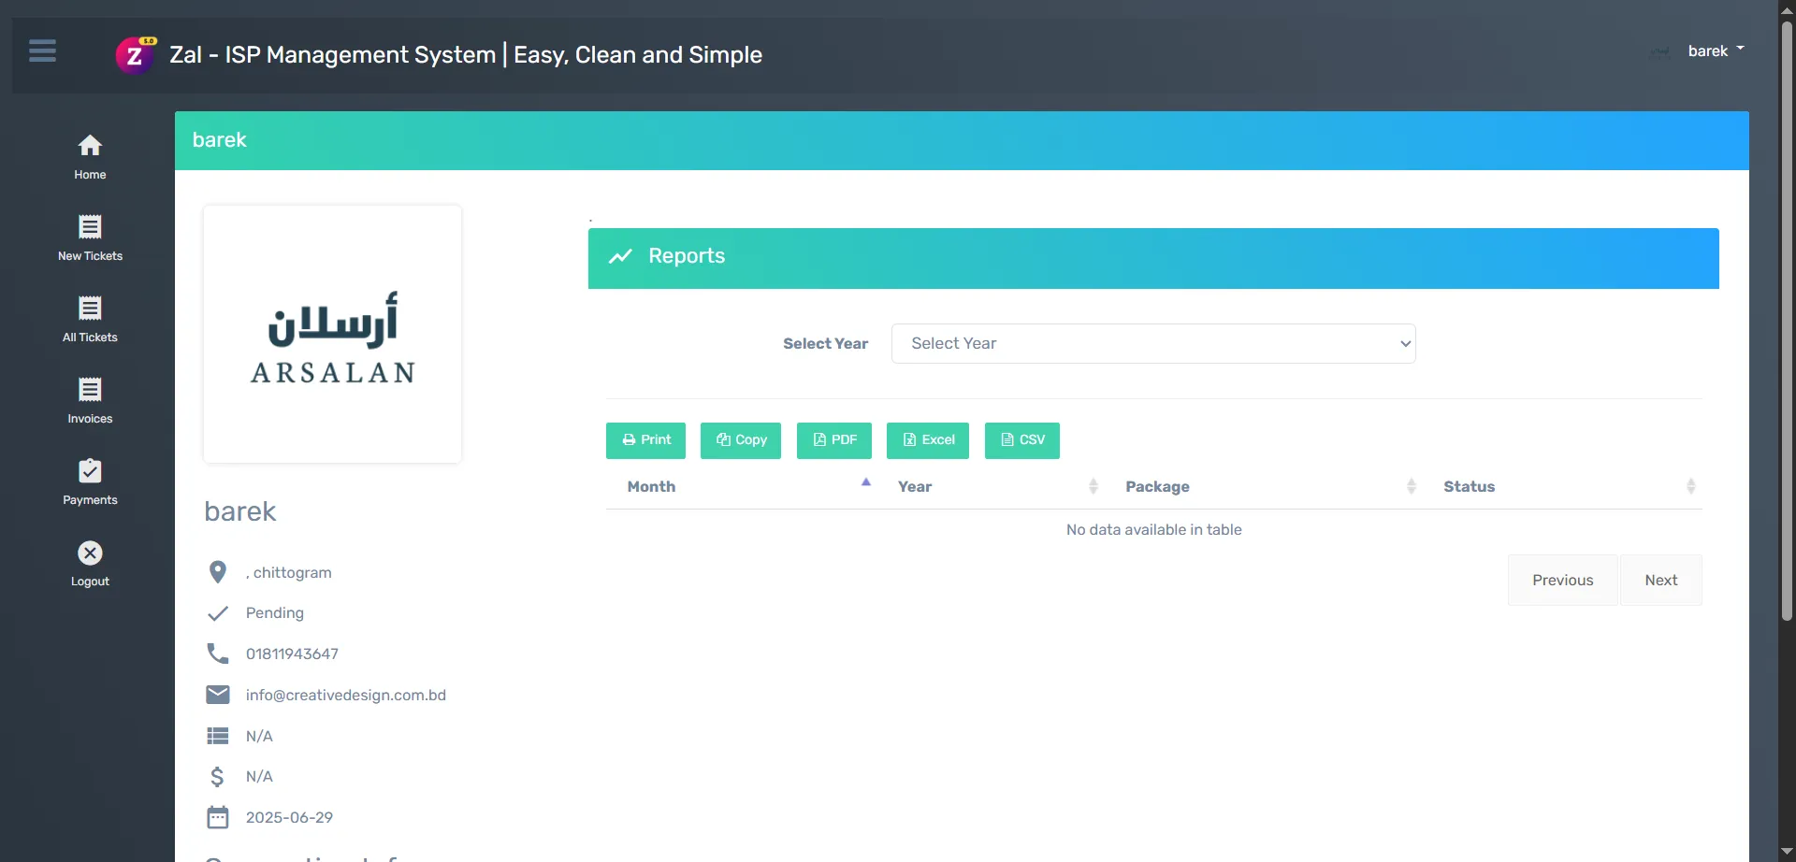The height and width of the screenshot is (862, 1796).
Task: Sort table by Status column
Action: point(1562,486)
